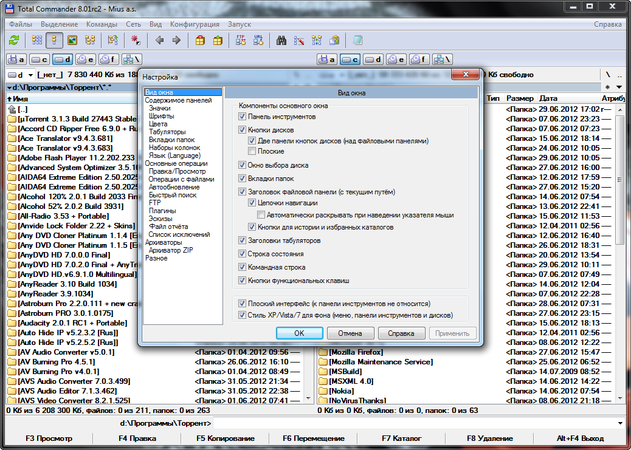Click the Notepad icon in toolbar
This screenshot has height=450, width=631.
point(357,40)
